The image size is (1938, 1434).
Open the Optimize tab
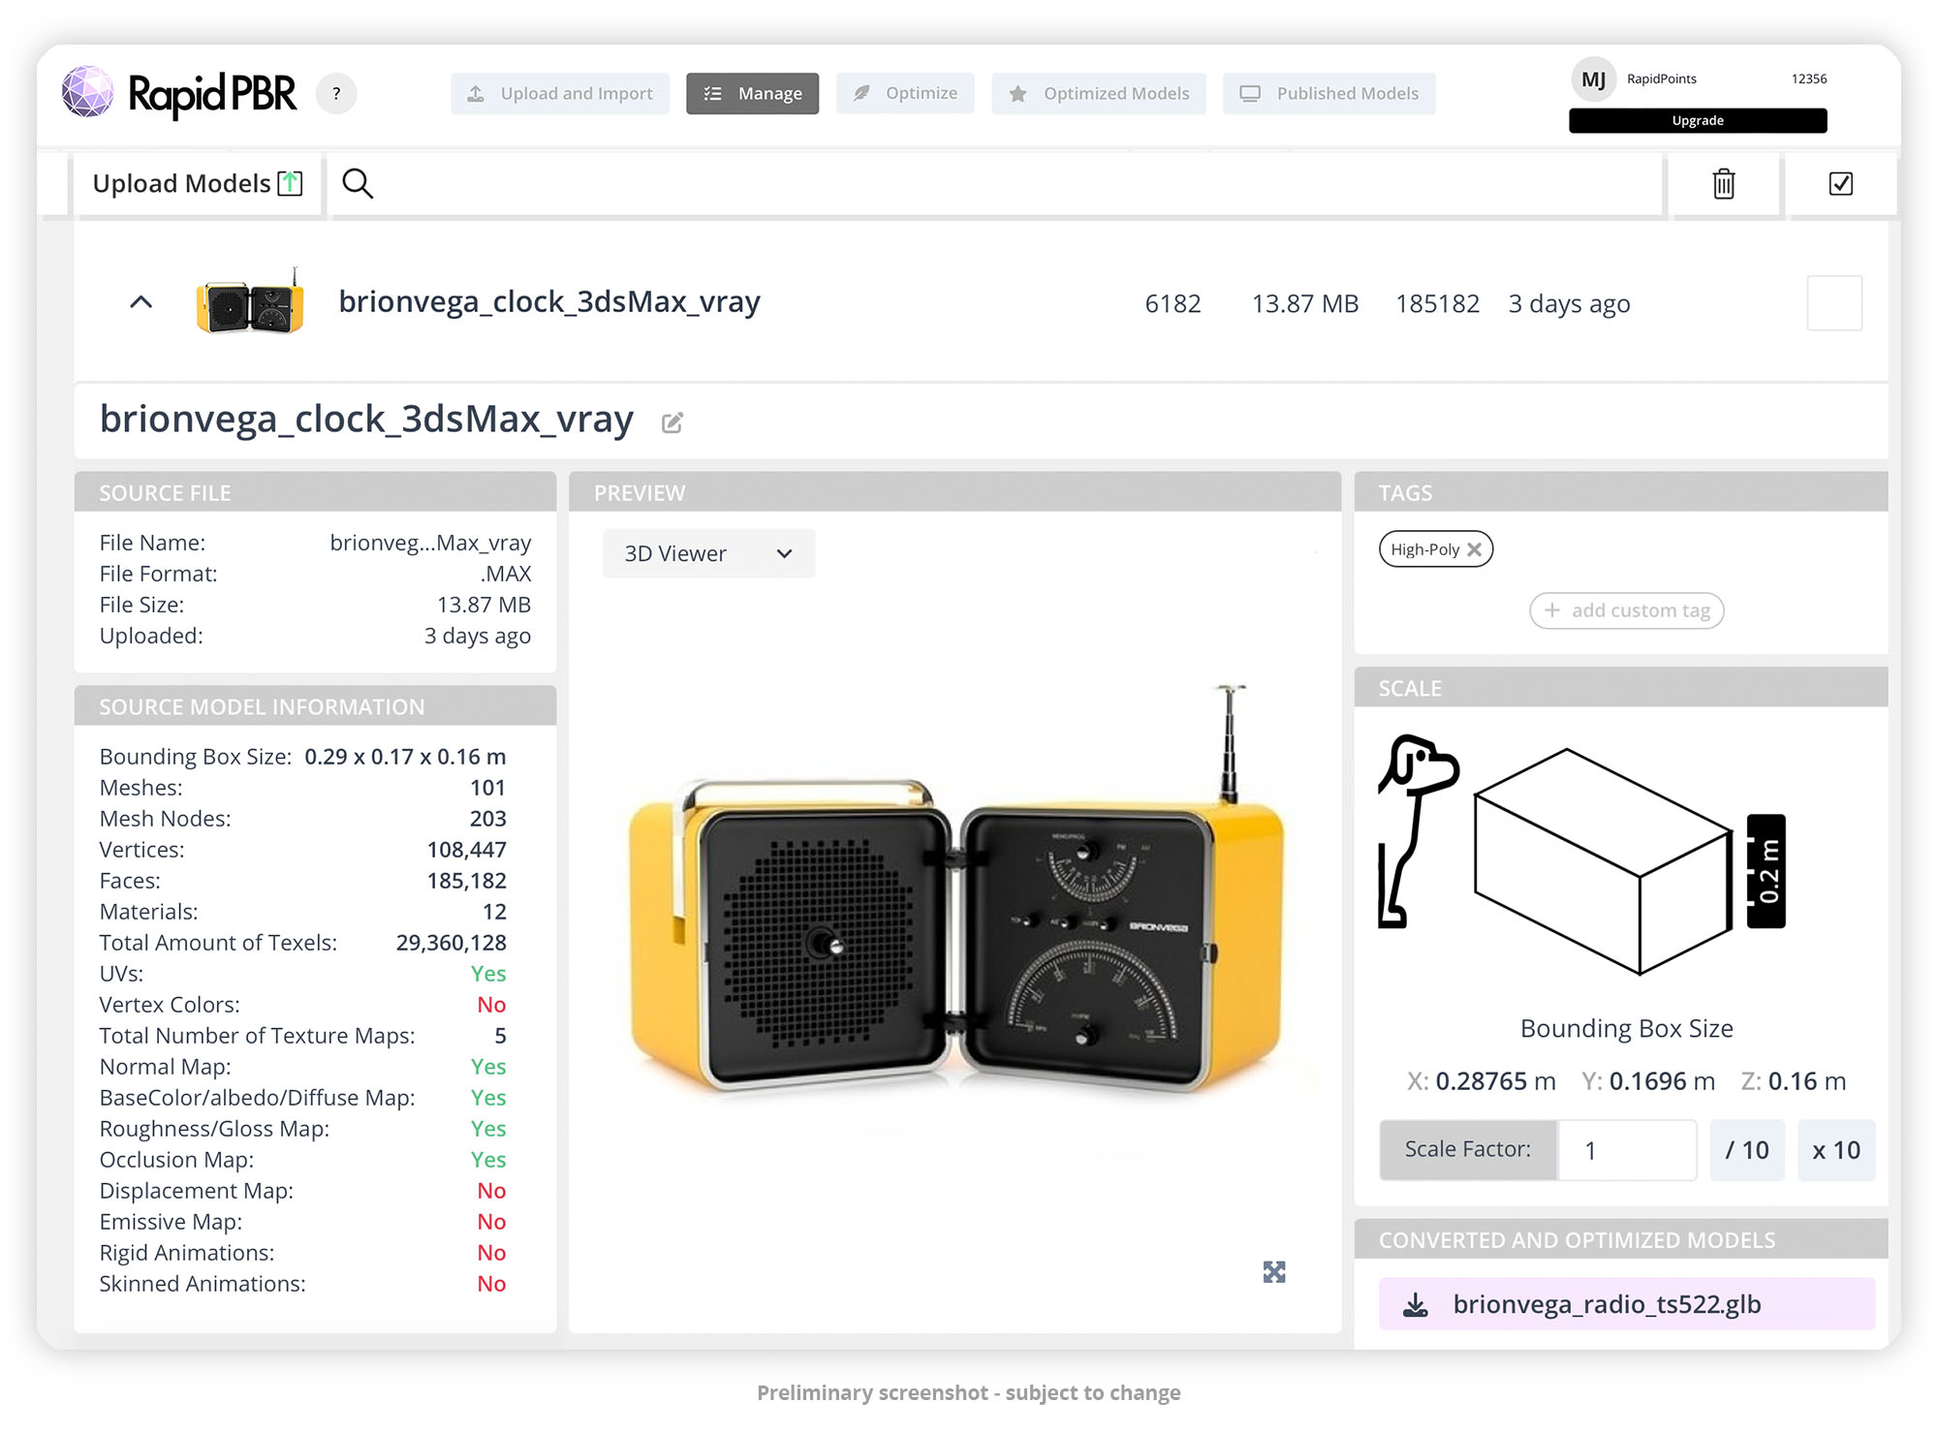(x=905, y=94)
